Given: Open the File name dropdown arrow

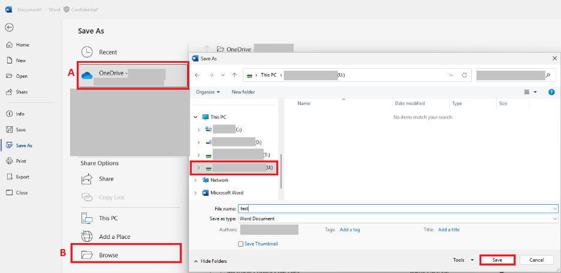Looking at the screenshot, I should pos(555,208).
